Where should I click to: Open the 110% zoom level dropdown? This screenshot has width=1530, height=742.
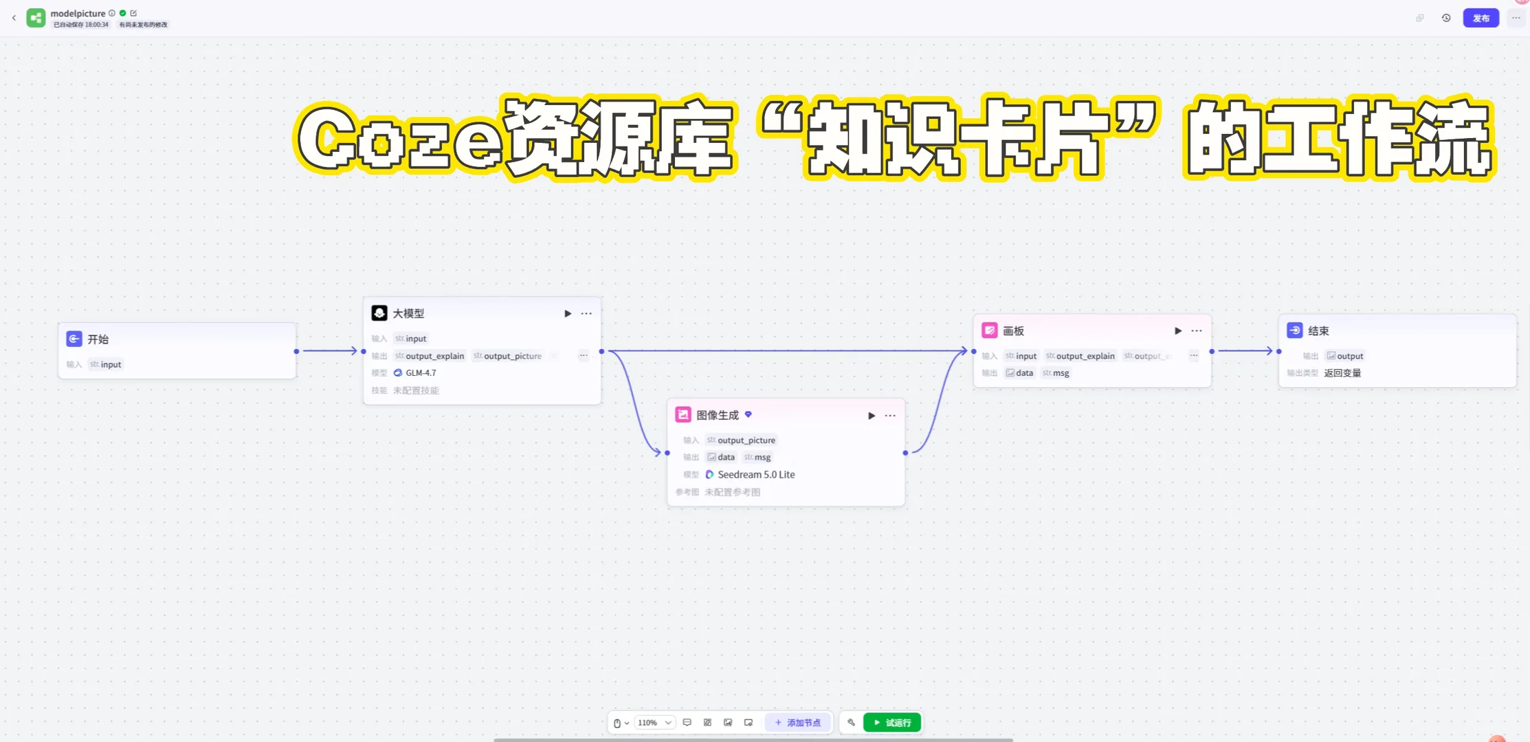click(x=654, y=723)
